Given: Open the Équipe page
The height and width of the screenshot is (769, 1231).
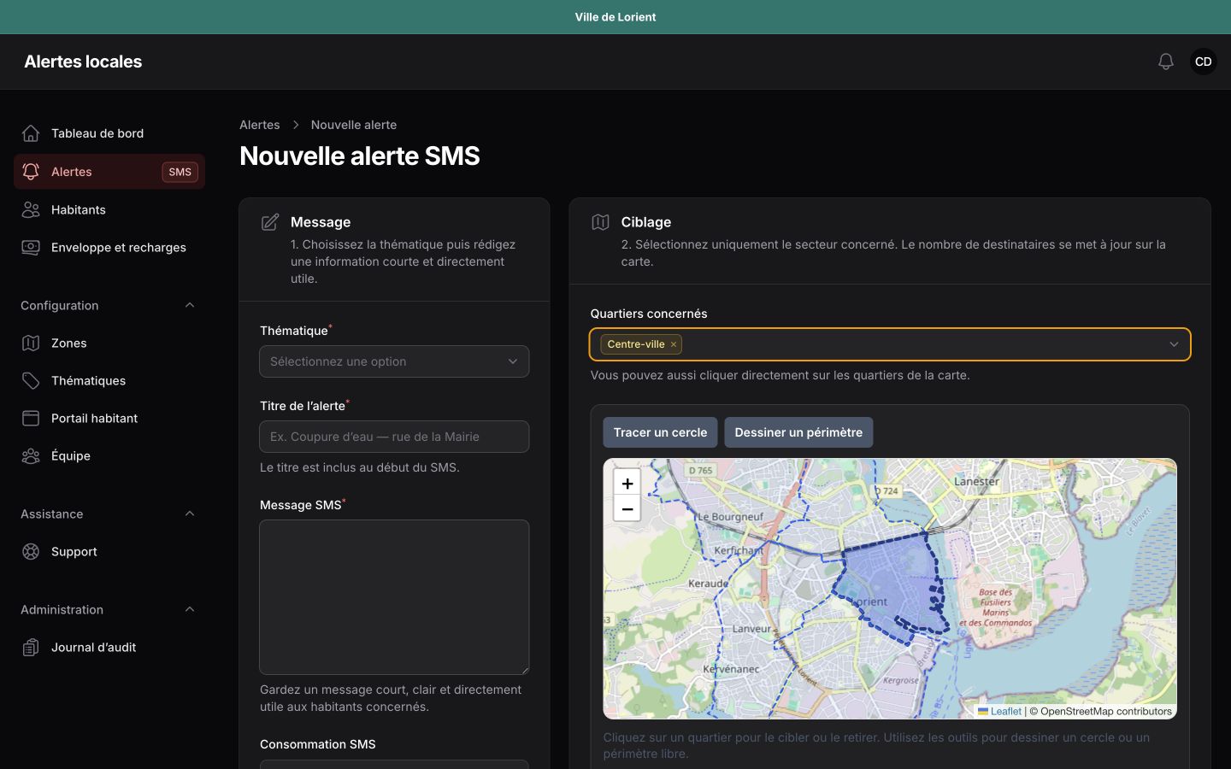Looking at the screenshot, I should click(109, 455).
